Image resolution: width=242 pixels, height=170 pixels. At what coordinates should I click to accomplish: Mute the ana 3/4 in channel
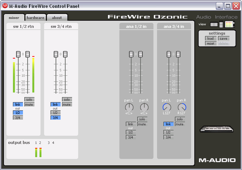point(180,124)
